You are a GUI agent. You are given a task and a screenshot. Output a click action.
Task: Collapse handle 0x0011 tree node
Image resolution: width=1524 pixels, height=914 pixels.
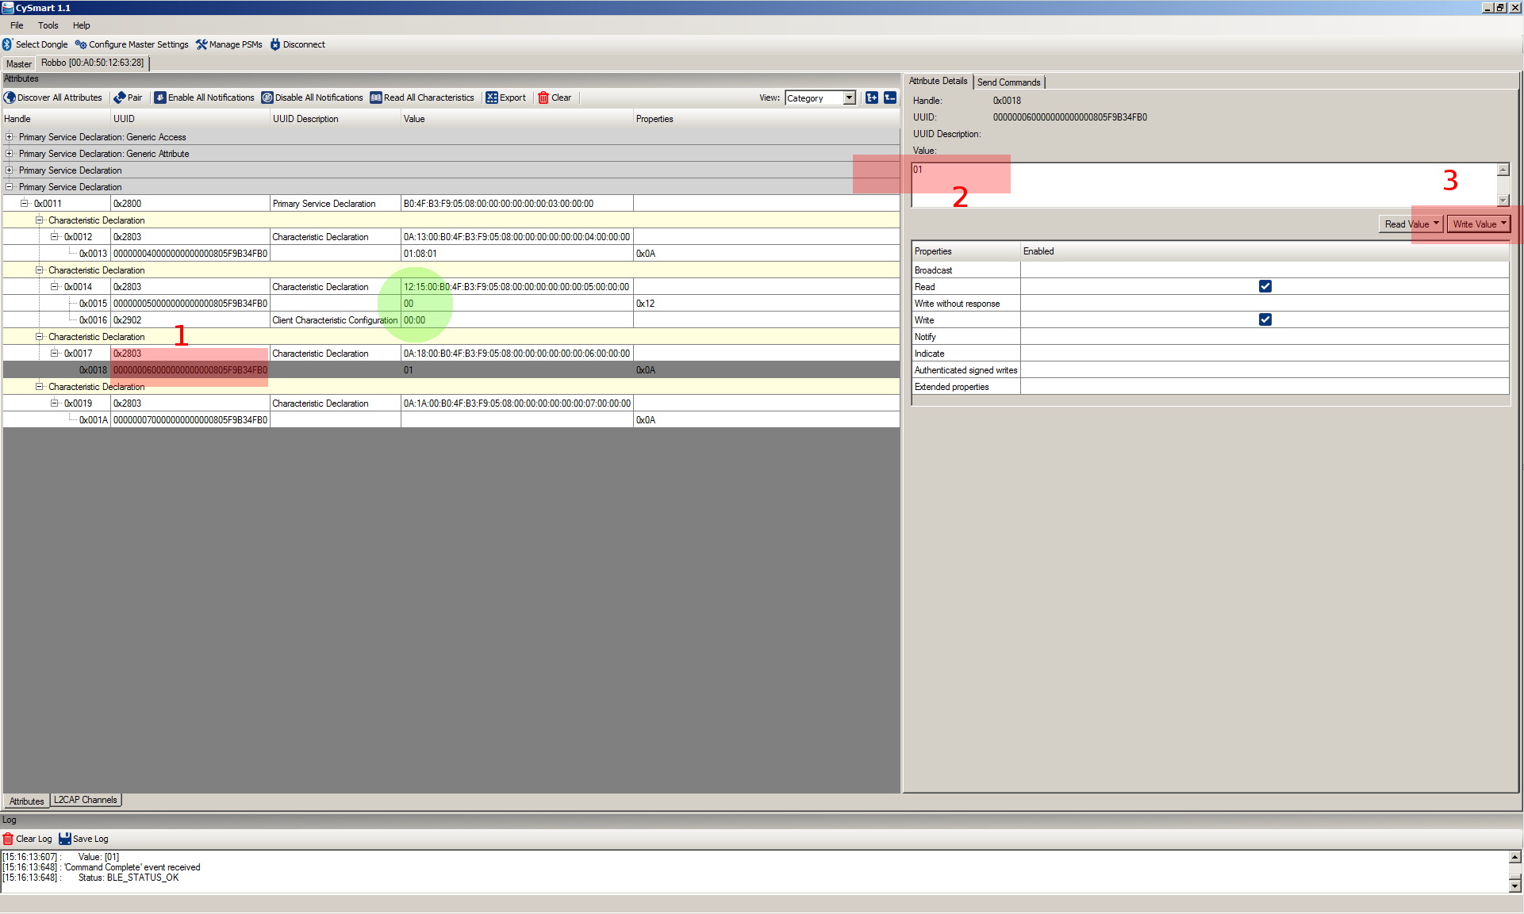click(24, 204)
